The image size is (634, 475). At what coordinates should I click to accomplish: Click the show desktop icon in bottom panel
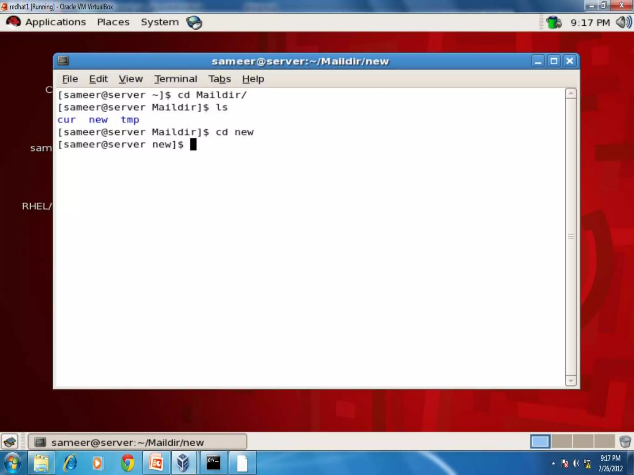tap(10, 442)
